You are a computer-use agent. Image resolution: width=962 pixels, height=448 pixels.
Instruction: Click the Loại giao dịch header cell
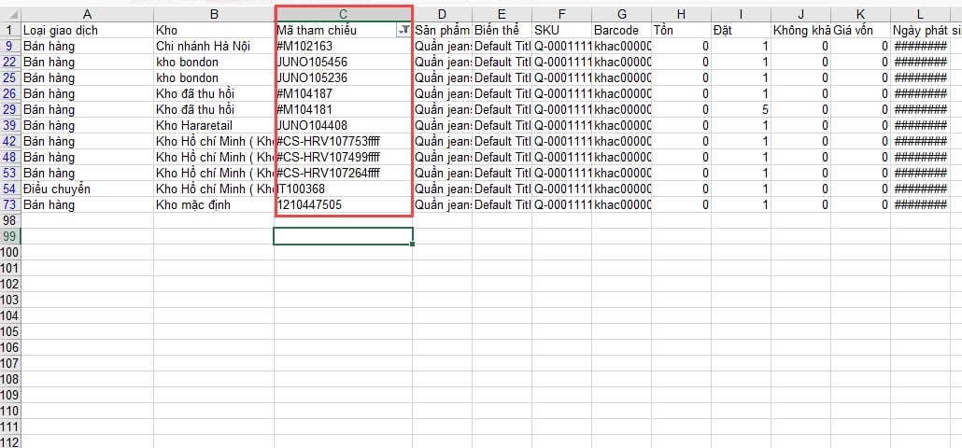tap(87, 31)
